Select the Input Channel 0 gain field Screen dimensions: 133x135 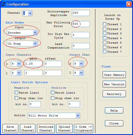tap(34, 64)
